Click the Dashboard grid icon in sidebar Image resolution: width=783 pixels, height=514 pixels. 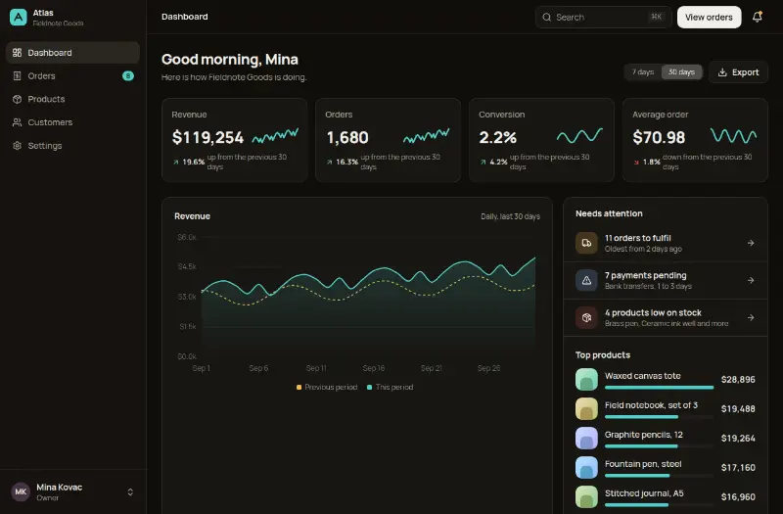coord(17,53)
